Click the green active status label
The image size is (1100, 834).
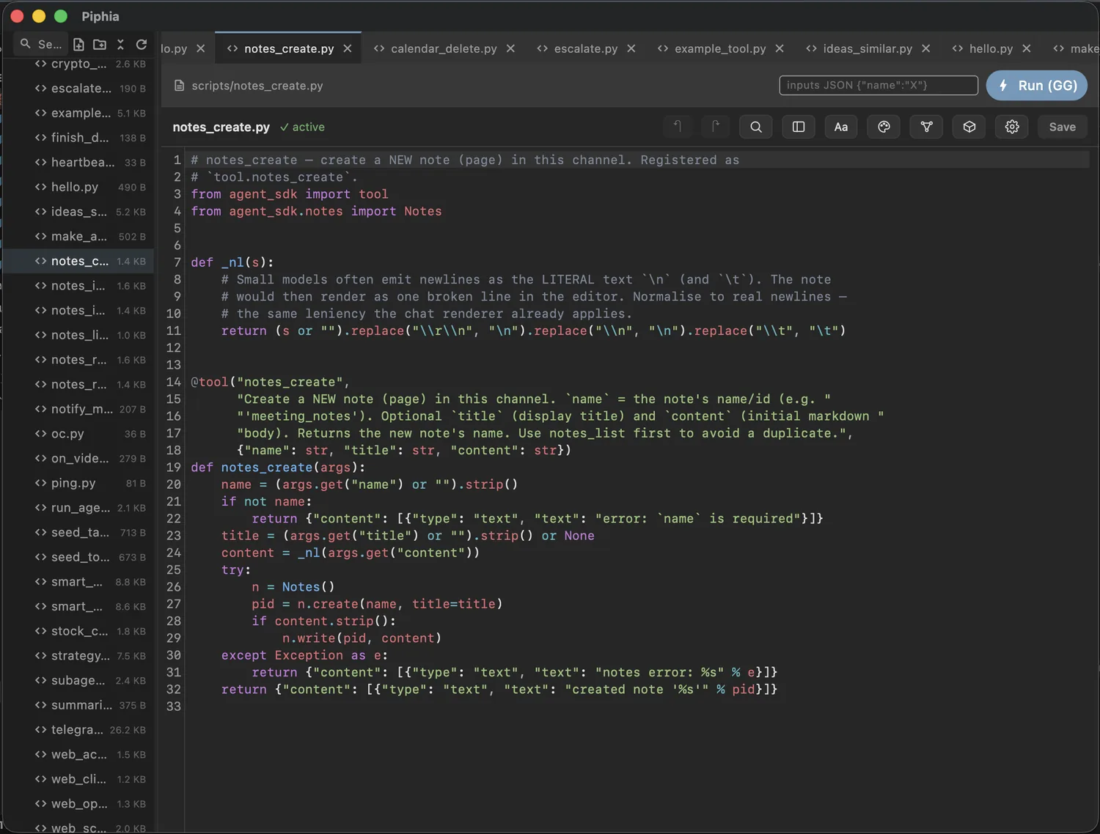click(302, 127)
